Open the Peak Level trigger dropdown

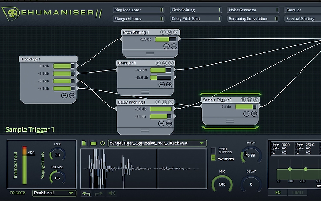pyautogui.click(x=54, y=193)
